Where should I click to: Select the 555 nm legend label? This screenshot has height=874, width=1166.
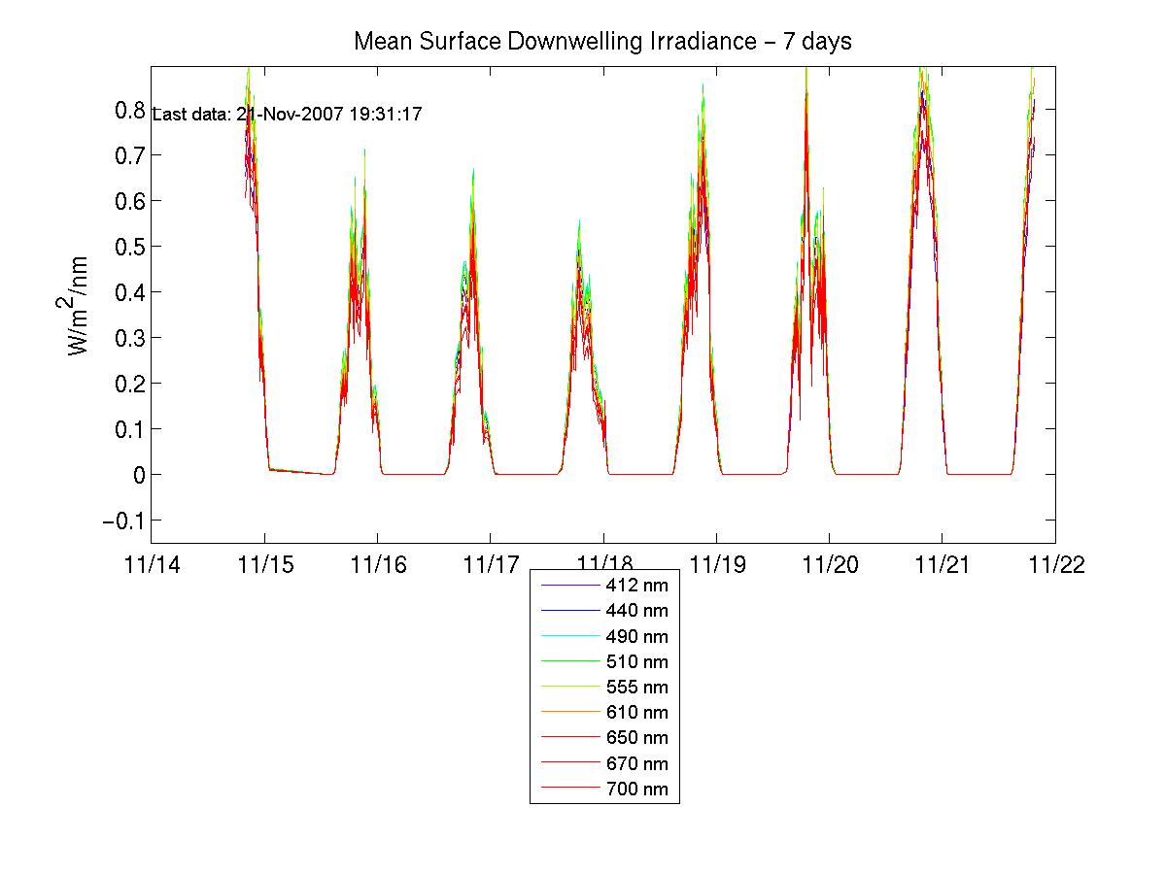[636, 688]
